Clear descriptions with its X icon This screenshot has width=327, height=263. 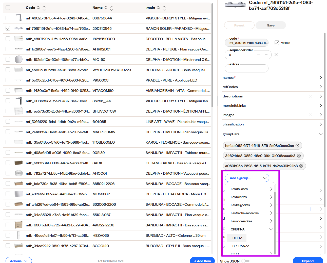click(311, 96)
